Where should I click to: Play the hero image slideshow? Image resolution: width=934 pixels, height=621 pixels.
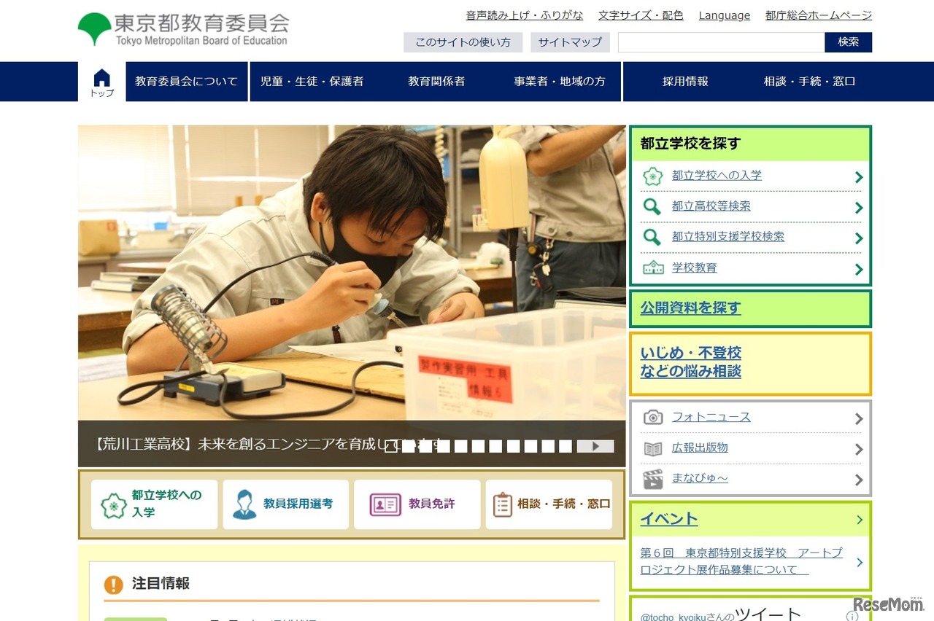pyautogui.click(x=595, y=447)
